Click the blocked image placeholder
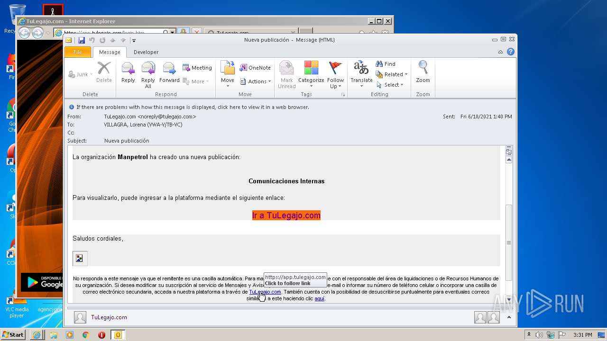Screen dimensions: 607x341 (x=80, y=258)
